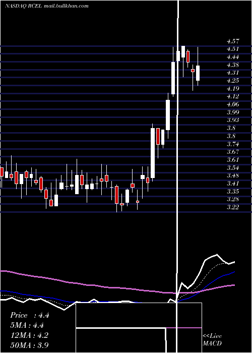Click the 4.06 price axis label
252x353 pixels.
point(233,104)
